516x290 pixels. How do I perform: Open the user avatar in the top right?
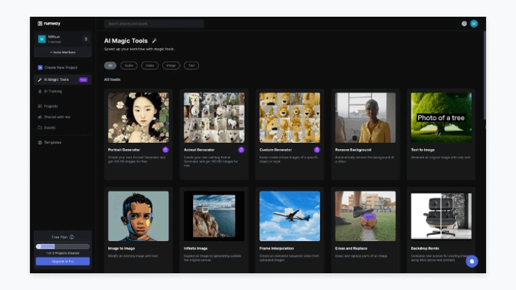click(473, 24)
